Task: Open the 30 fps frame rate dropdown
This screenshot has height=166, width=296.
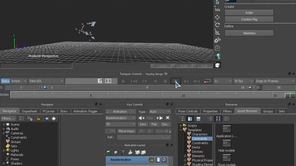Action: tap(243, 81)
